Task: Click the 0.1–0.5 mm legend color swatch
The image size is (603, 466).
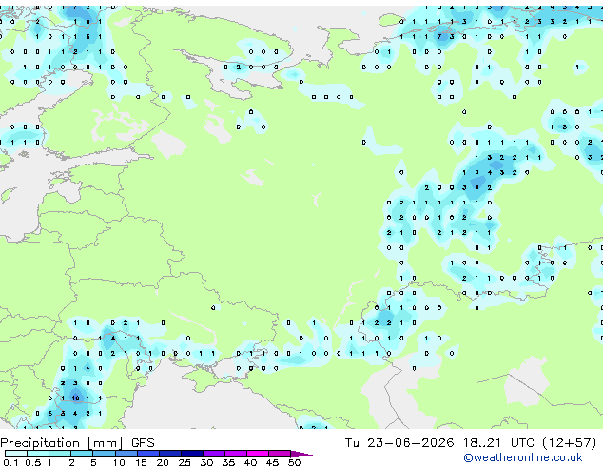Action: 16,454
